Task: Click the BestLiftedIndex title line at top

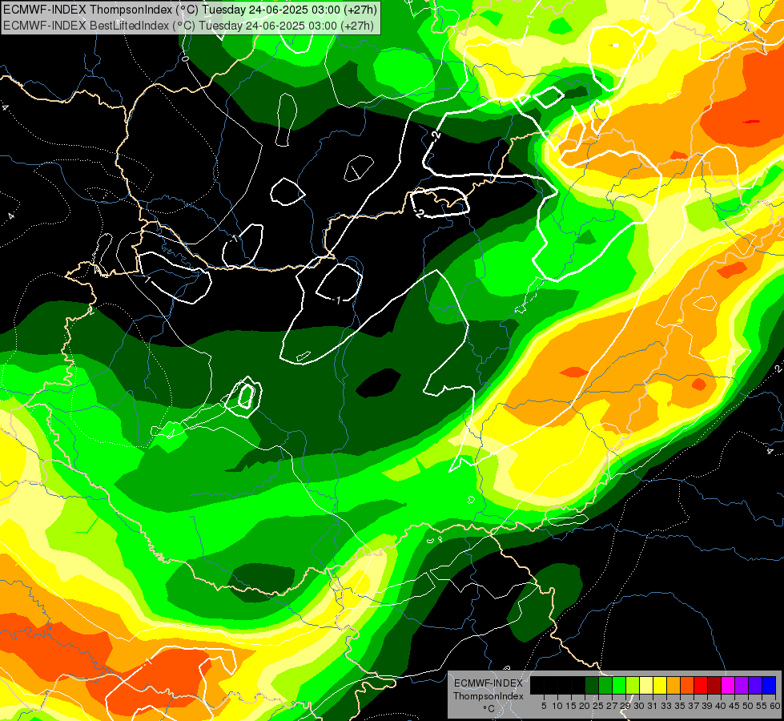Action: point(189,25)
